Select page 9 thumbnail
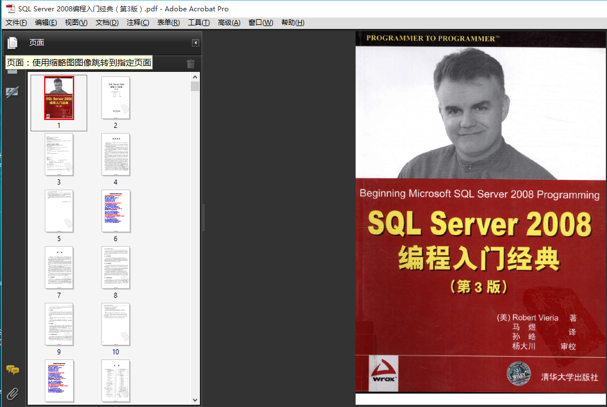The width and height of the screenshot is (607, 407). [59, 324]
